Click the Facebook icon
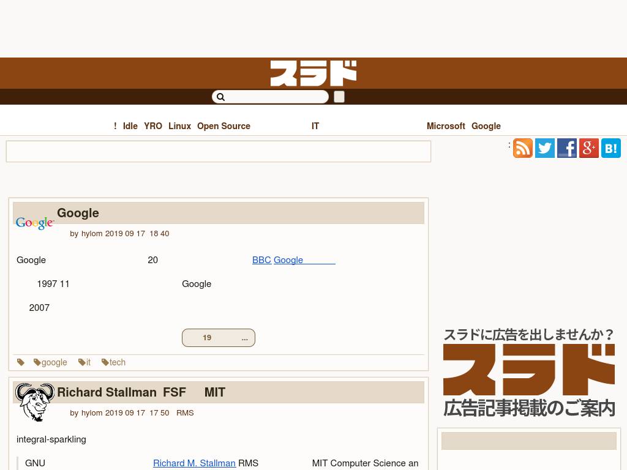 (x=567, y=148)
